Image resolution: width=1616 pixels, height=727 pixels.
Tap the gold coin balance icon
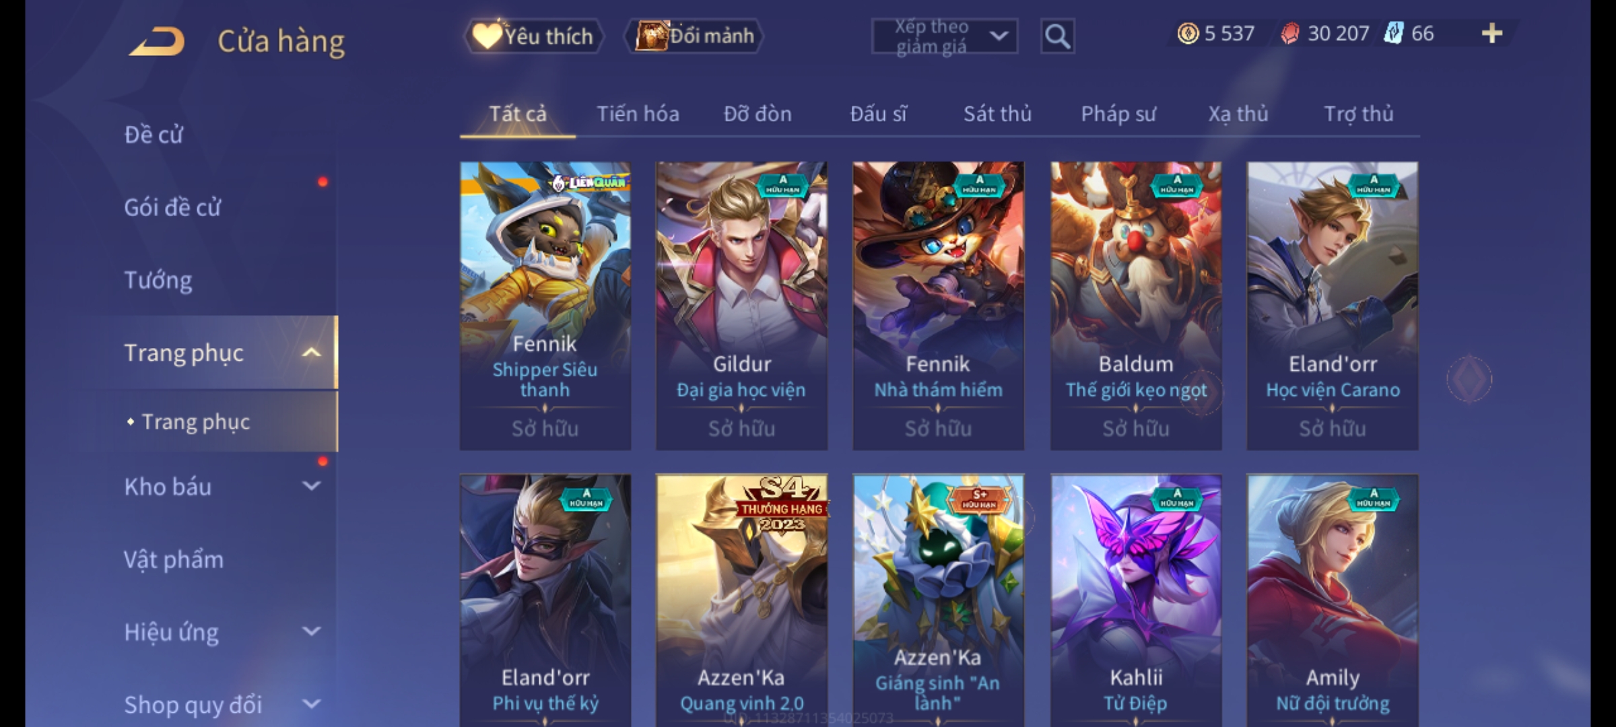tap(1188, 34)
